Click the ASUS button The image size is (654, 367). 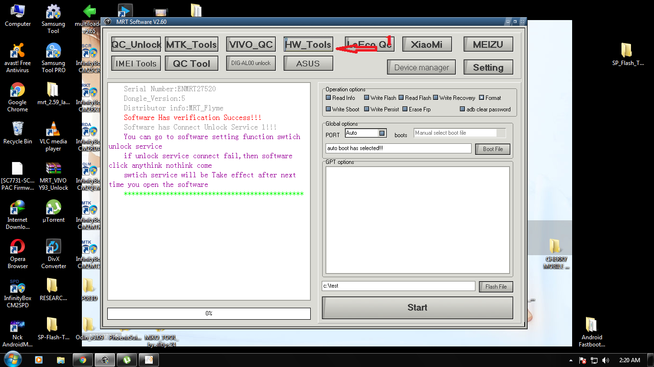(x=308, y=63)
